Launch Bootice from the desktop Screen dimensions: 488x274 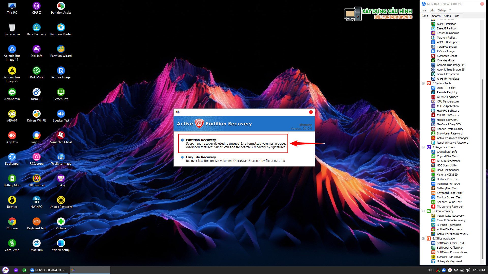(12, 202)
